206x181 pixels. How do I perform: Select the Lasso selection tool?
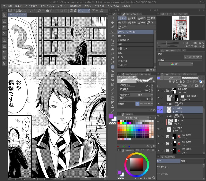(x=113, y=45)
